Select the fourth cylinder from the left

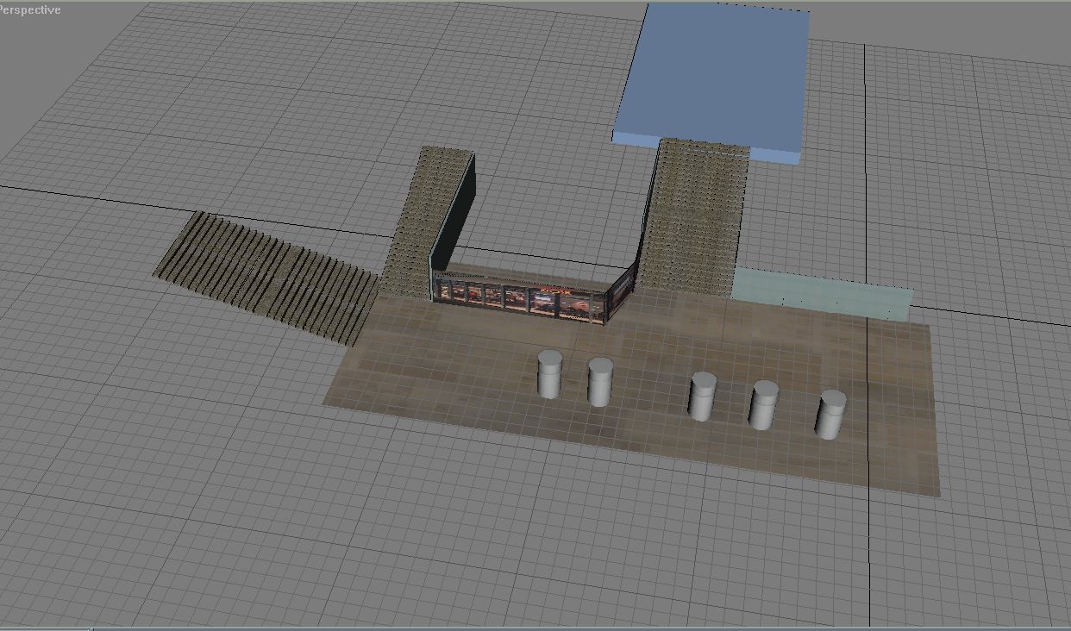click(763, 405)
